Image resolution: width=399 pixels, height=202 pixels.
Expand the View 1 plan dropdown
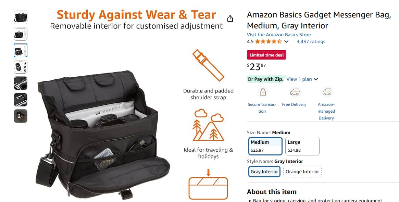point(302,79)
